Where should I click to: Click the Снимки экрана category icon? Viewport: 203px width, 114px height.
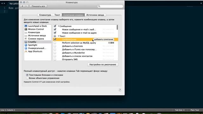(x=26, y=39)
